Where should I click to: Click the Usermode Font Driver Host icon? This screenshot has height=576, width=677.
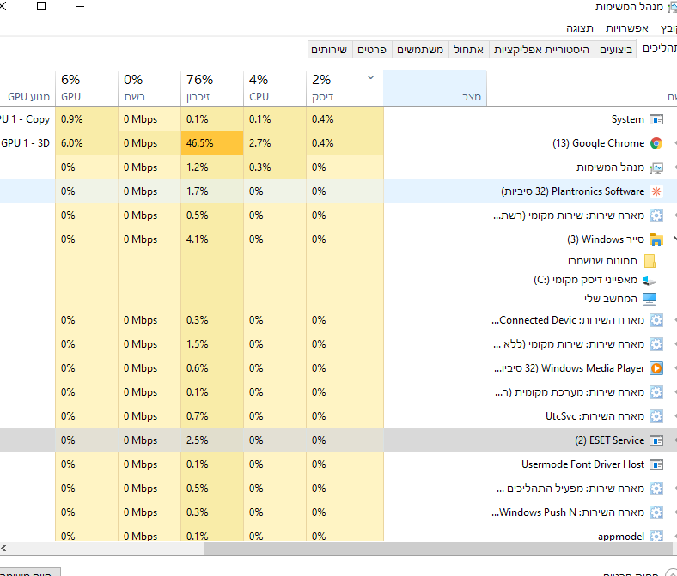656,464
